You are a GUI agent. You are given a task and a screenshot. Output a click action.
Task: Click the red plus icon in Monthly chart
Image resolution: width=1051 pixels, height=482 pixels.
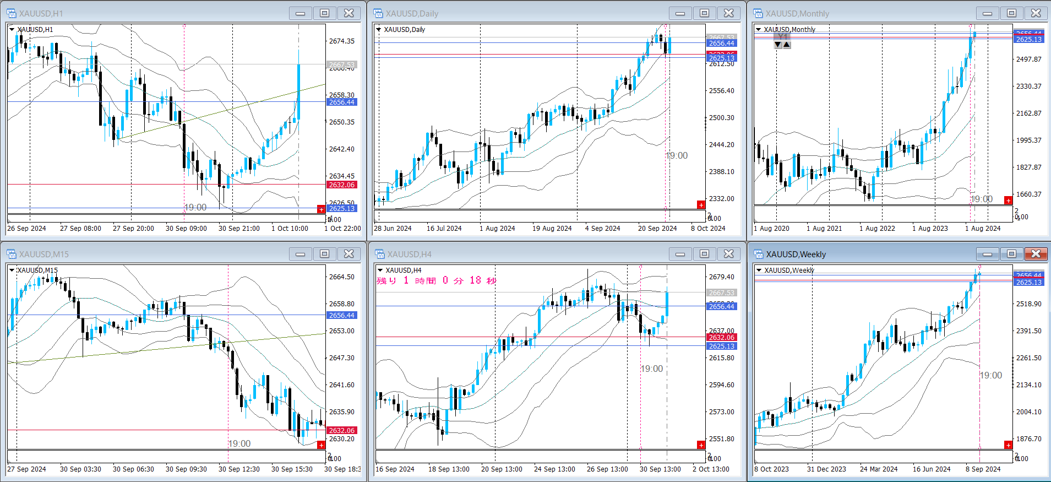coord(1008,201)
